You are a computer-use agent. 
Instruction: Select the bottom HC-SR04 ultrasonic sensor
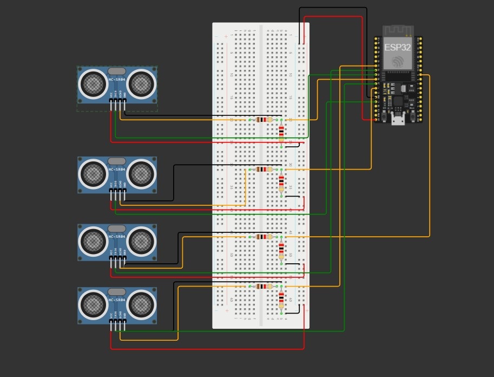(x=117, y=305)
